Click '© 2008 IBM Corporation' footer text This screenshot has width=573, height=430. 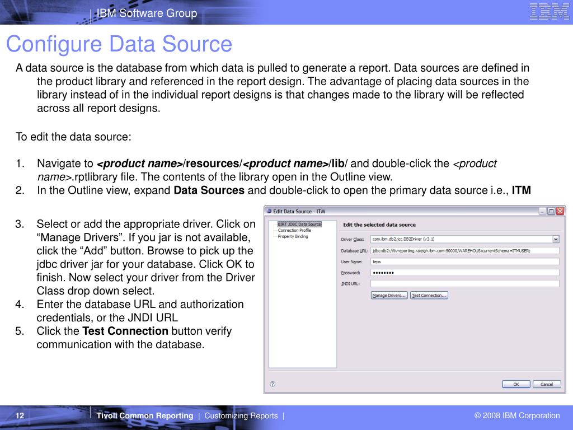click(517, 415)
